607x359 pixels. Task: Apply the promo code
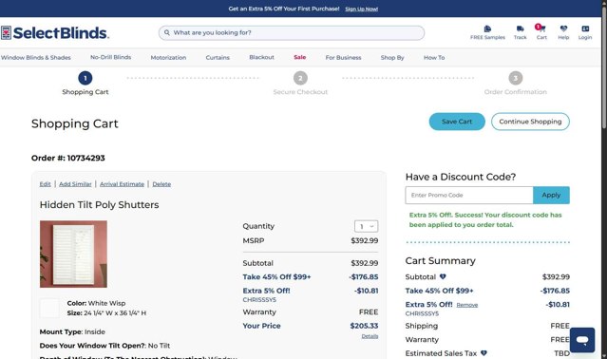pyautogui.click(x=551, y=195)
